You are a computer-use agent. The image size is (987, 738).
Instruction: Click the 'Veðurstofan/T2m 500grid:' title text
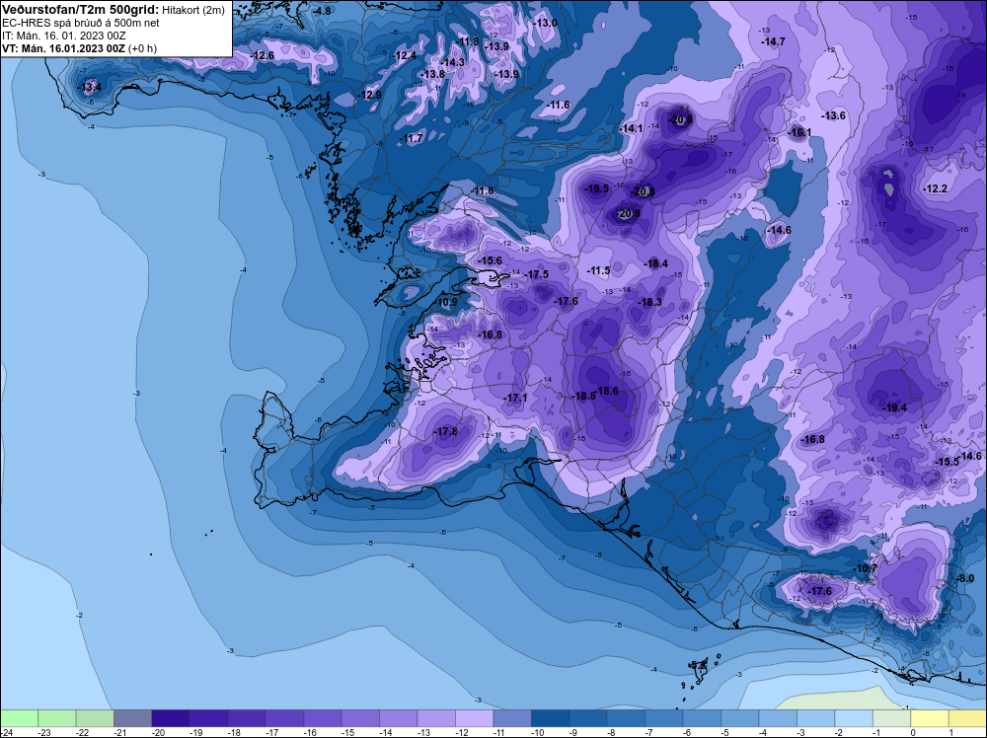pyautogui.click(x=81, y=10)
